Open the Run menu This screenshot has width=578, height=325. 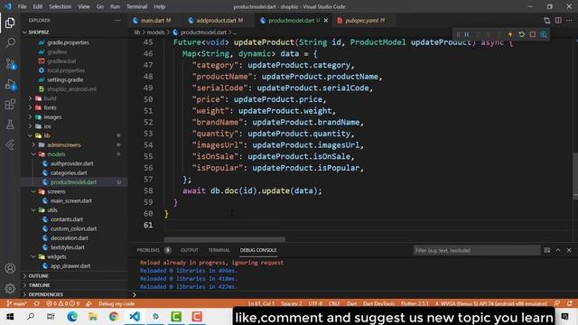click(x=115, y=6)
